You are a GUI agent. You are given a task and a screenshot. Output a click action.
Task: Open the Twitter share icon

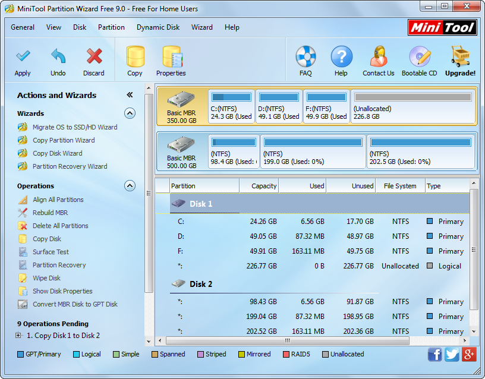tap(452, 354)
